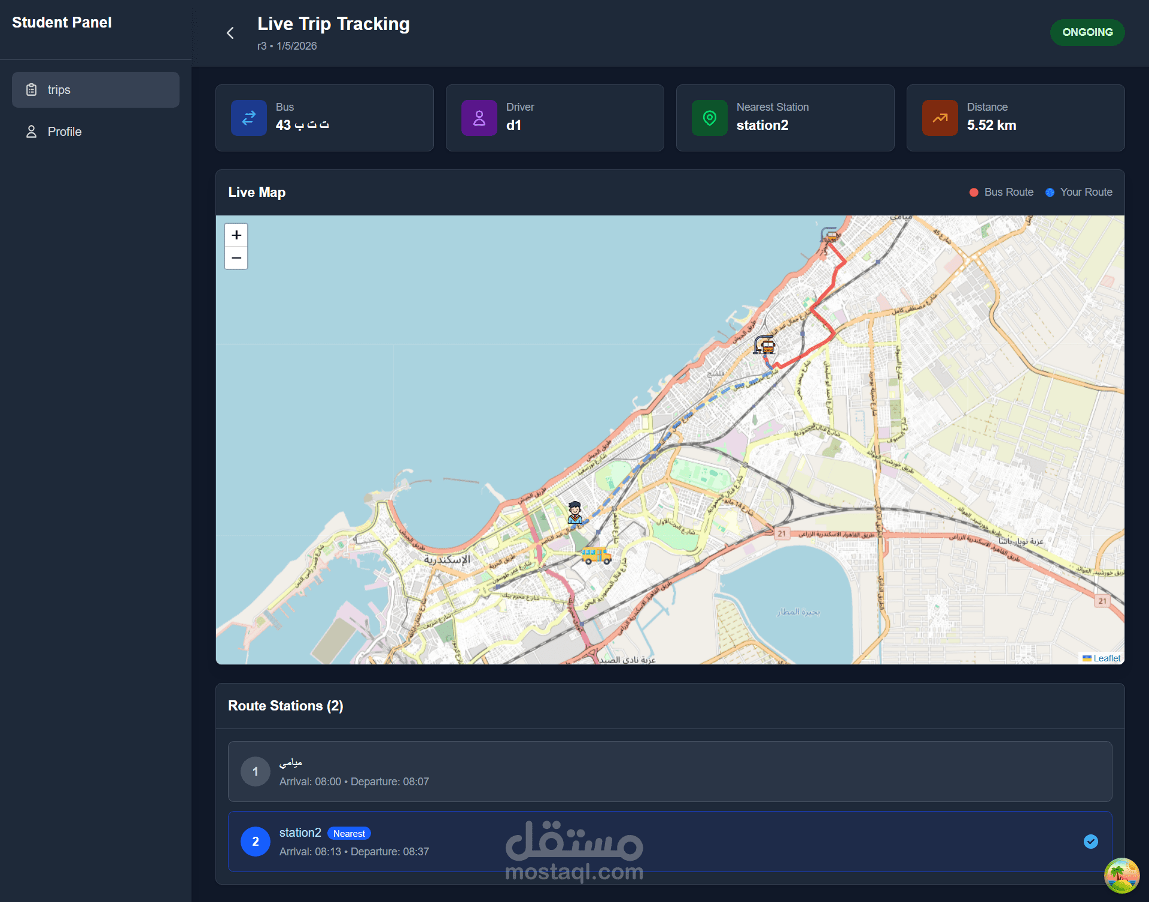
Task: Click the orange distance trend icon
Action: click(x=940, y=118)
